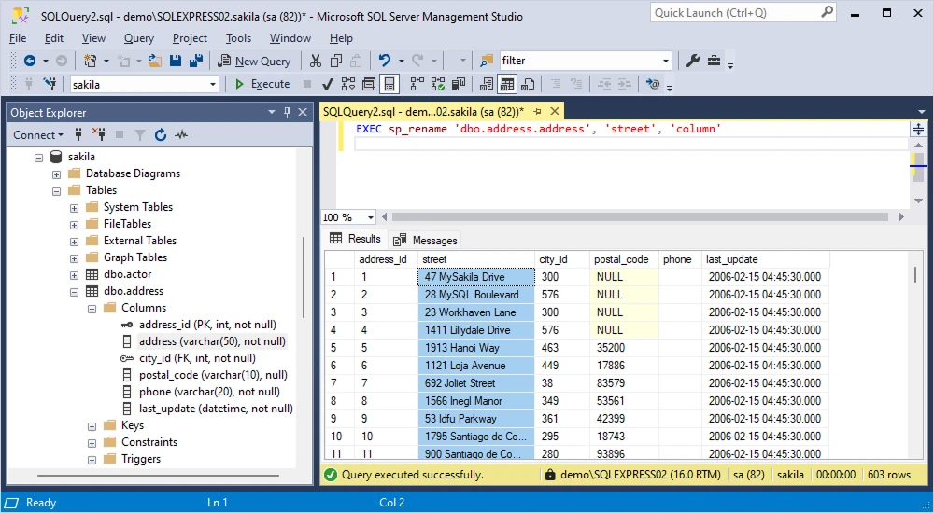This screenshot has width=934, height=513.
Task: Pin the SQLQuery2.sql tab
Action: pos(537,111)
